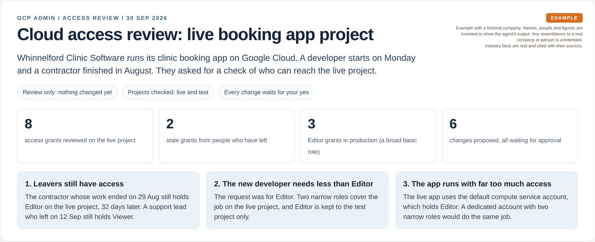Click the default compute service account description

point(485,207)
